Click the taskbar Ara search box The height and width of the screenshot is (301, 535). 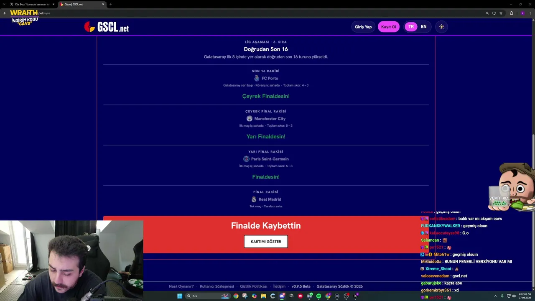pos(208,296)
